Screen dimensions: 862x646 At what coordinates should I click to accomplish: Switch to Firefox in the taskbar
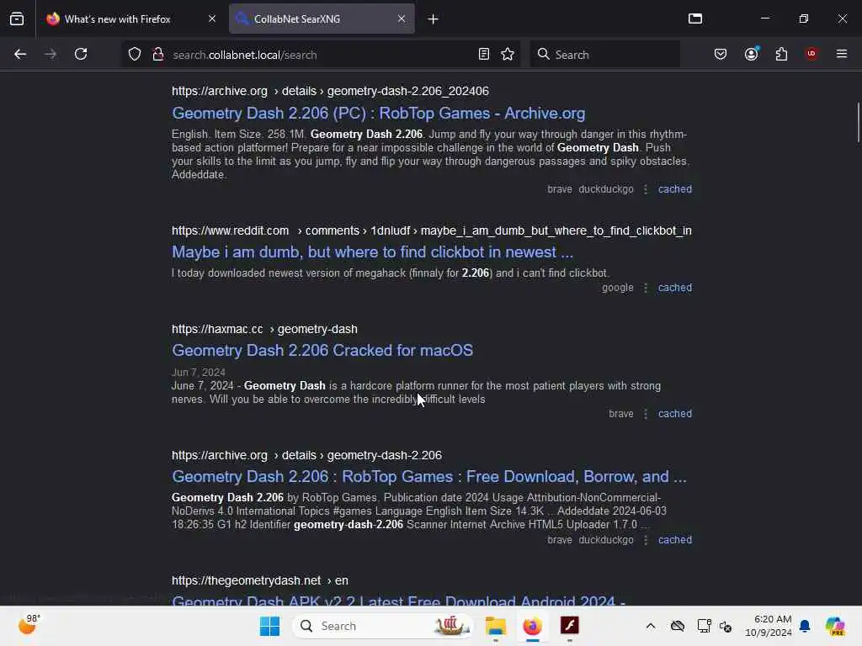(x=532, y=626)
